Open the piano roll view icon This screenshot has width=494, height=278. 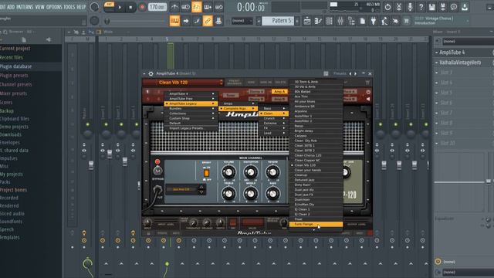pyautogui.click(x=318, y=21)
